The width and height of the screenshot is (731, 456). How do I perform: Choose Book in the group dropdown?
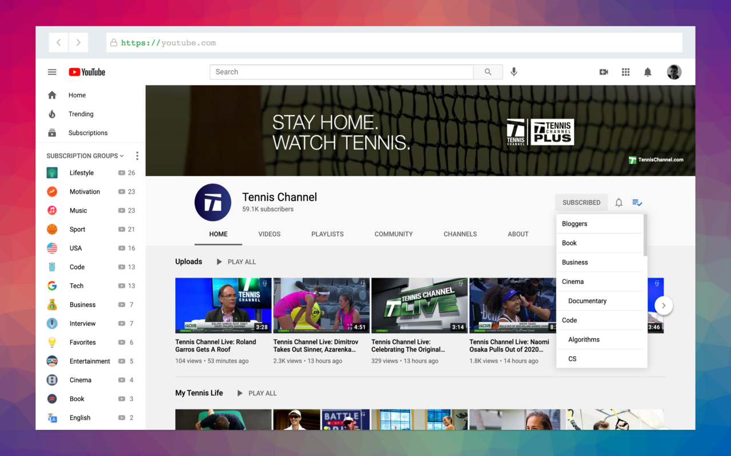[x=600, y=243]
